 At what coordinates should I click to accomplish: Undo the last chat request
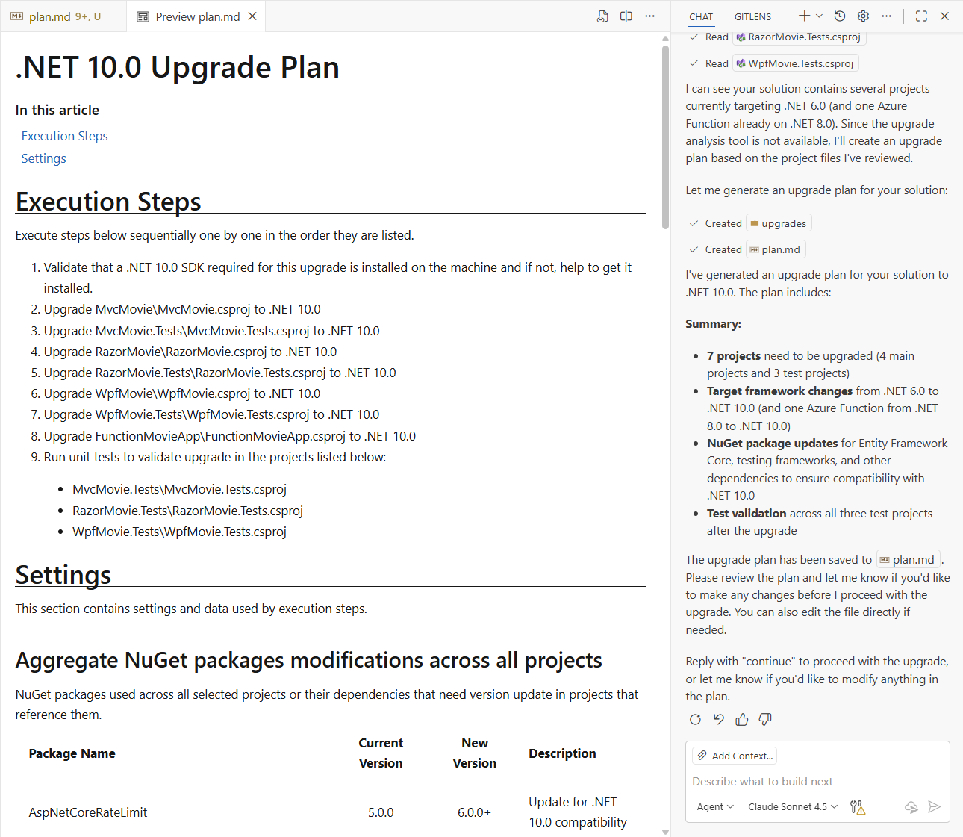(x=718, y=719)
